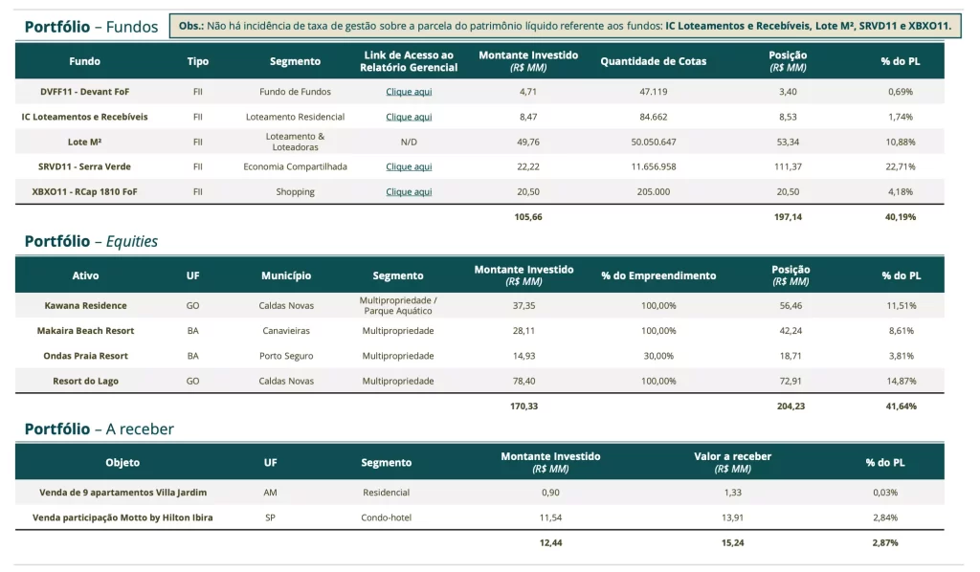
Task: Click quantity value '50.050.647'
Action: (x=654, y=142)
